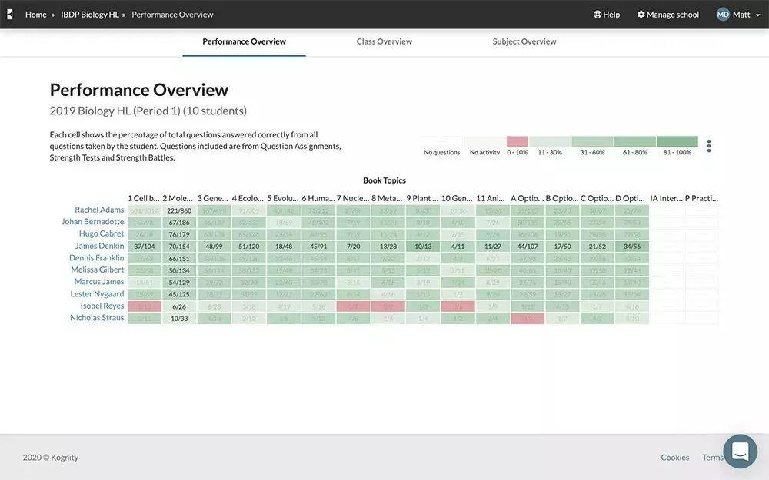Image resolution: width=769 pixels, height=480 pixels.
Task: Select the 81 - 100% legend swatch
Action: coord(677,141)
